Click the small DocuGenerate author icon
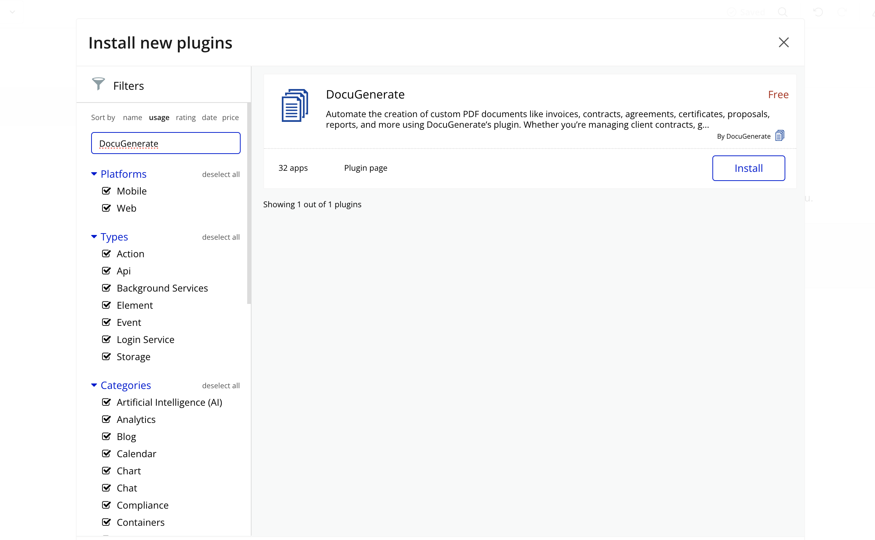875x540 pixels. (780, 135)
